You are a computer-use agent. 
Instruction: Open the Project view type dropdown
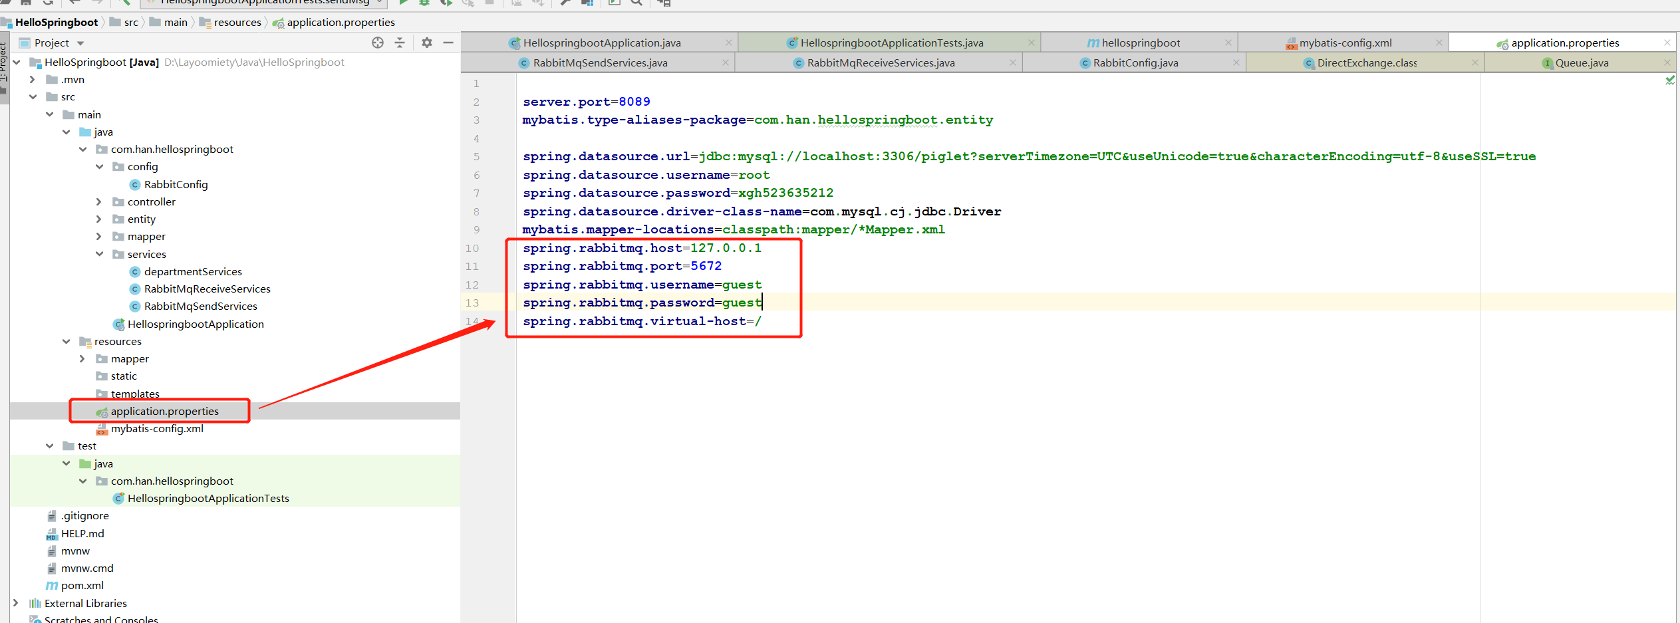pos(80,43)
